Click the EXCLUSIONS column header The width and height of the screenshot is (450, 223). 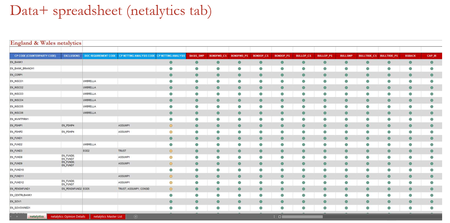coord(72,56)
